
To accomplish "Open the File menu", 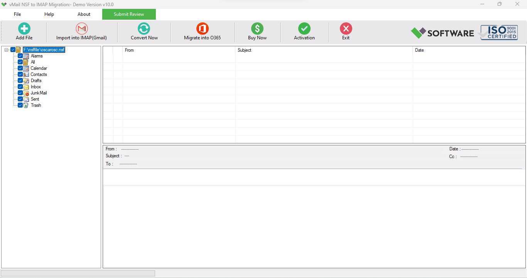I will (x=17, y=14).
